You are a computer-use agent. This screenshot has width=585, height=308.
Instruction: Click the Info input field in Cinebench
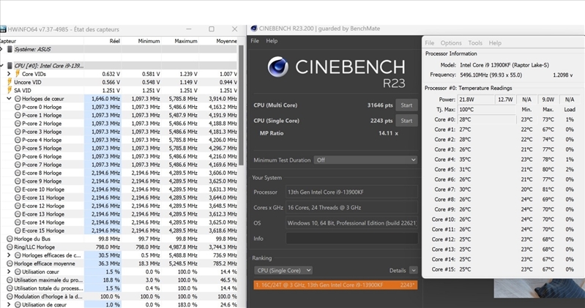(x=352, y=238)
